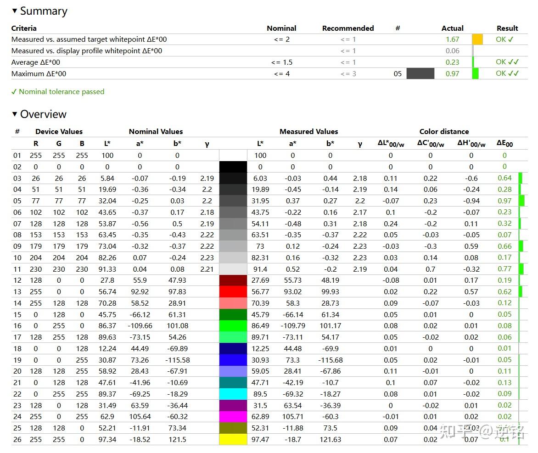Collapse the Summary section triangle

[14, 11]
